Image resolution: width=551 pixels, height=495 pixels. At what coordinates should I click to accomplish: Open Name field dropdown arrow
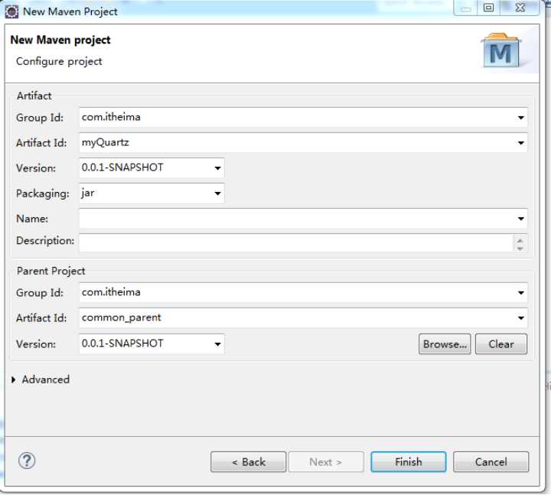[x=521, y=219]
